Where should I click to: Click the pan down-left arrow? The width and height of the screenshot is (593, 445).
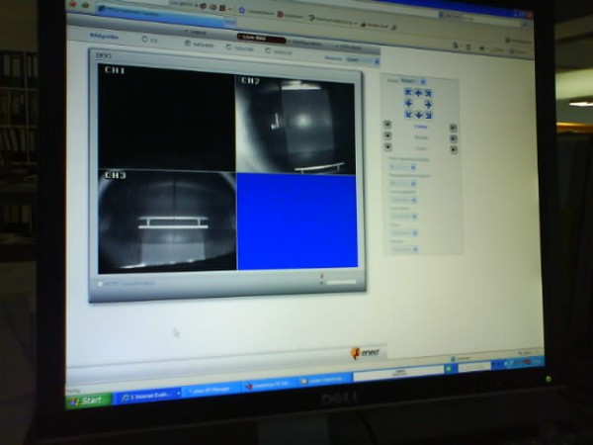pyautogui.click(x=408, y=114)
